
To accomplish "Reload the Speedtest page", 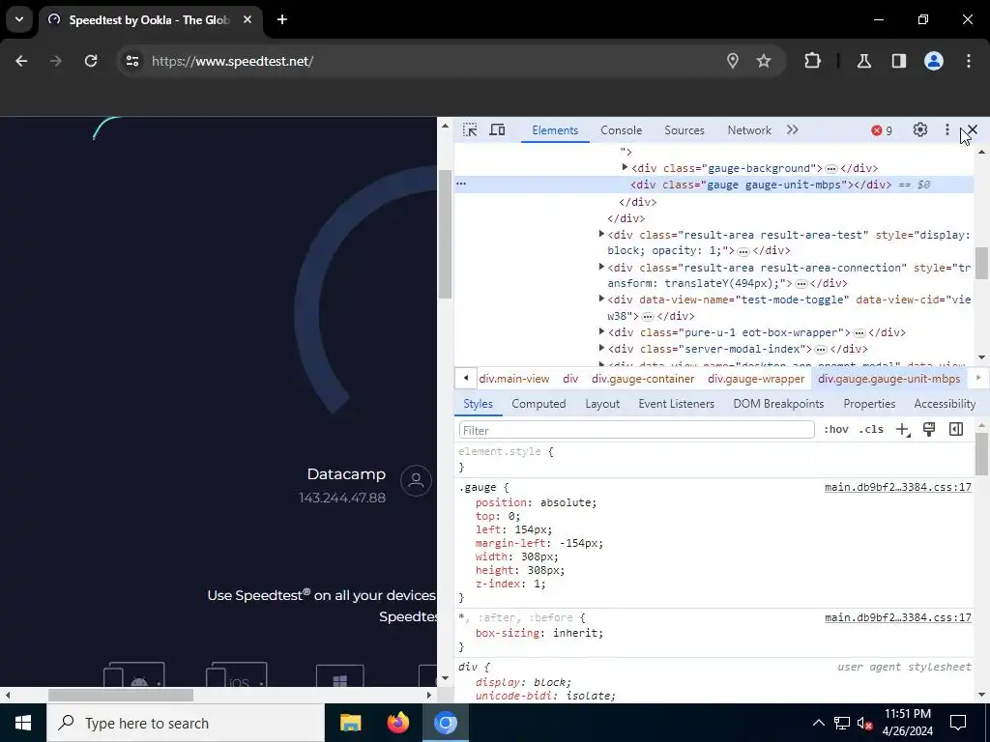I will 91,61.
